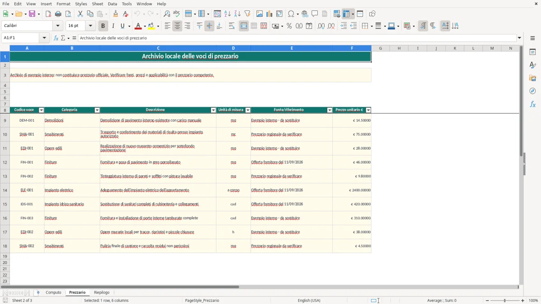The image size is (541, 304).
Task: Click the Font Color red swatch
Action: pos(138,26)
